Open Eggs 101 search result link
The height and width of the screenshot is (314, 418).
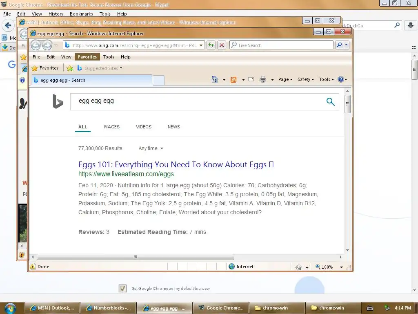[176, 164]
